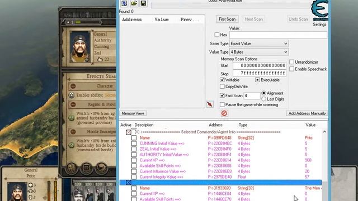Freeze the Current Integrity Value entry

click(134, 177)
